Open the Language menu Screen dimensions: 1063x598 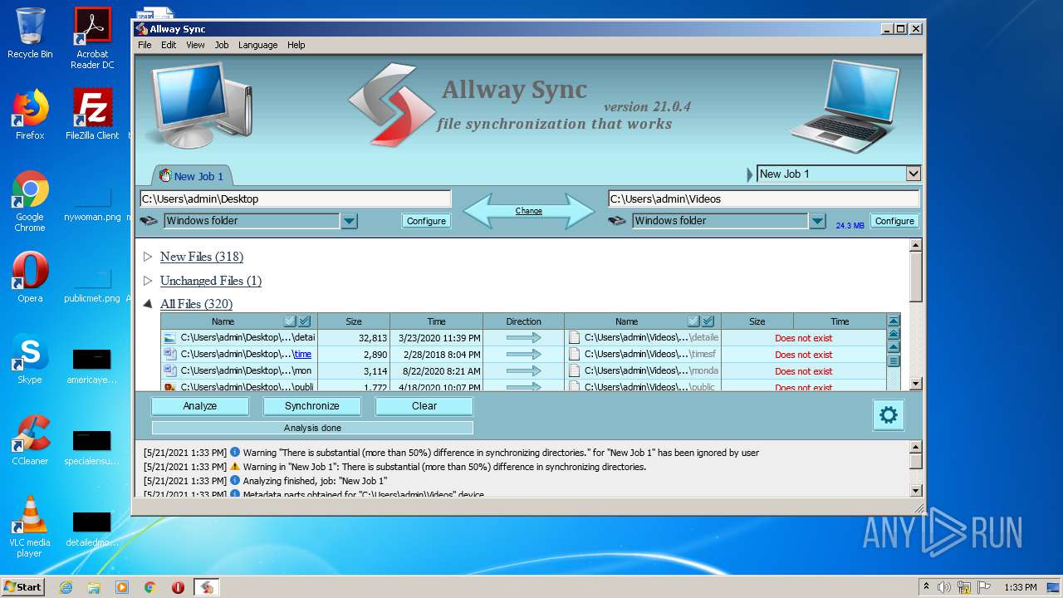(x=257, y=45)
